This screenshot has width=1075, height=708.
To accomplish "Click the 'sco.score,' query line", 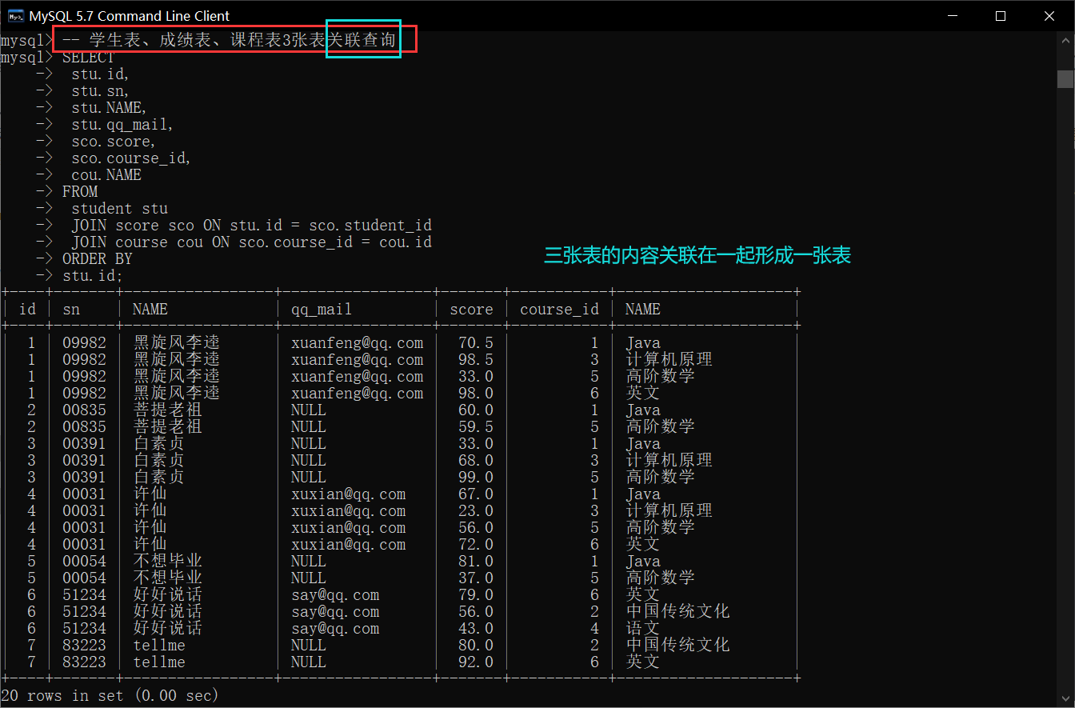I will click(x=114, y=142).
